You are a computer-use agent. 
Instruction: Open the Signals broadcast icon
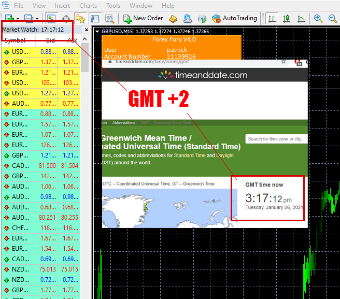click(202, 19)
